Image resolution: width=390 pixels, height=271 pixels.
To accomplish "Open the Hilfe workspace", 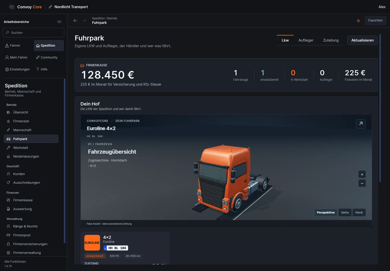I will pos(49,69).
